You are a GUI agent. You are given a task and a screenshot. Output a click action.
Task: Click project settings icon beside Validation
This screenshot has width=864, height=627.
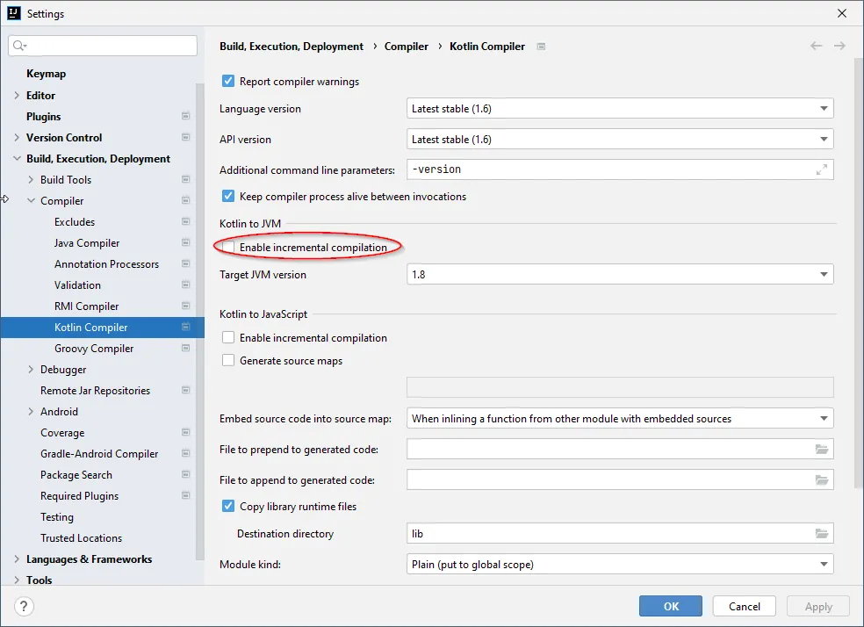coord(185,285)
